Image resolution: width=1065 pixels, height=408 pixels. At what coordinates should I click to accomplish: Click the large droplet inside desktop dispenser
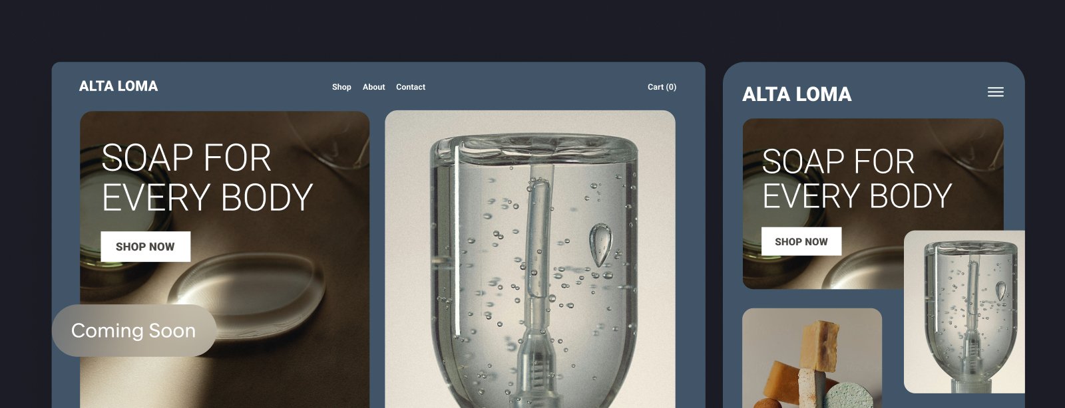point(600,245)
